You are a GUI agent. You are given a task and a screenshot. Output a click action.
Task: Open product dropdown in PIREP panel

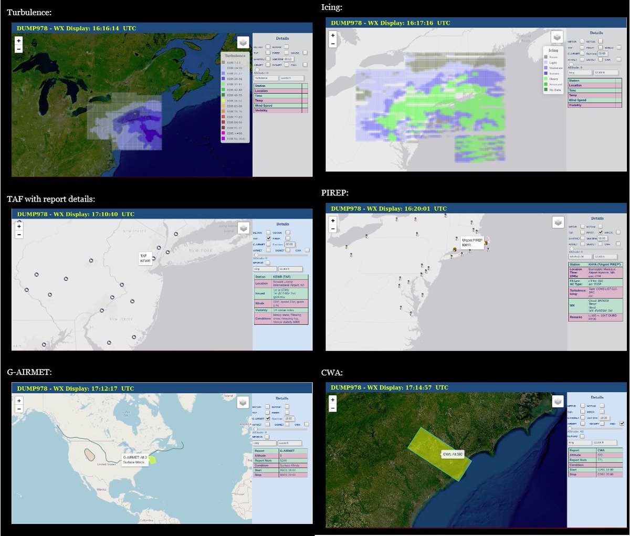580,257
